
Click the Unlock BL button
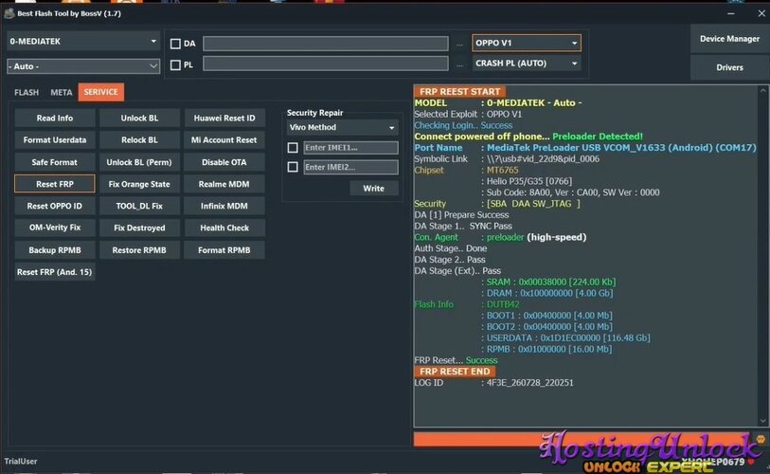(139, 118)
